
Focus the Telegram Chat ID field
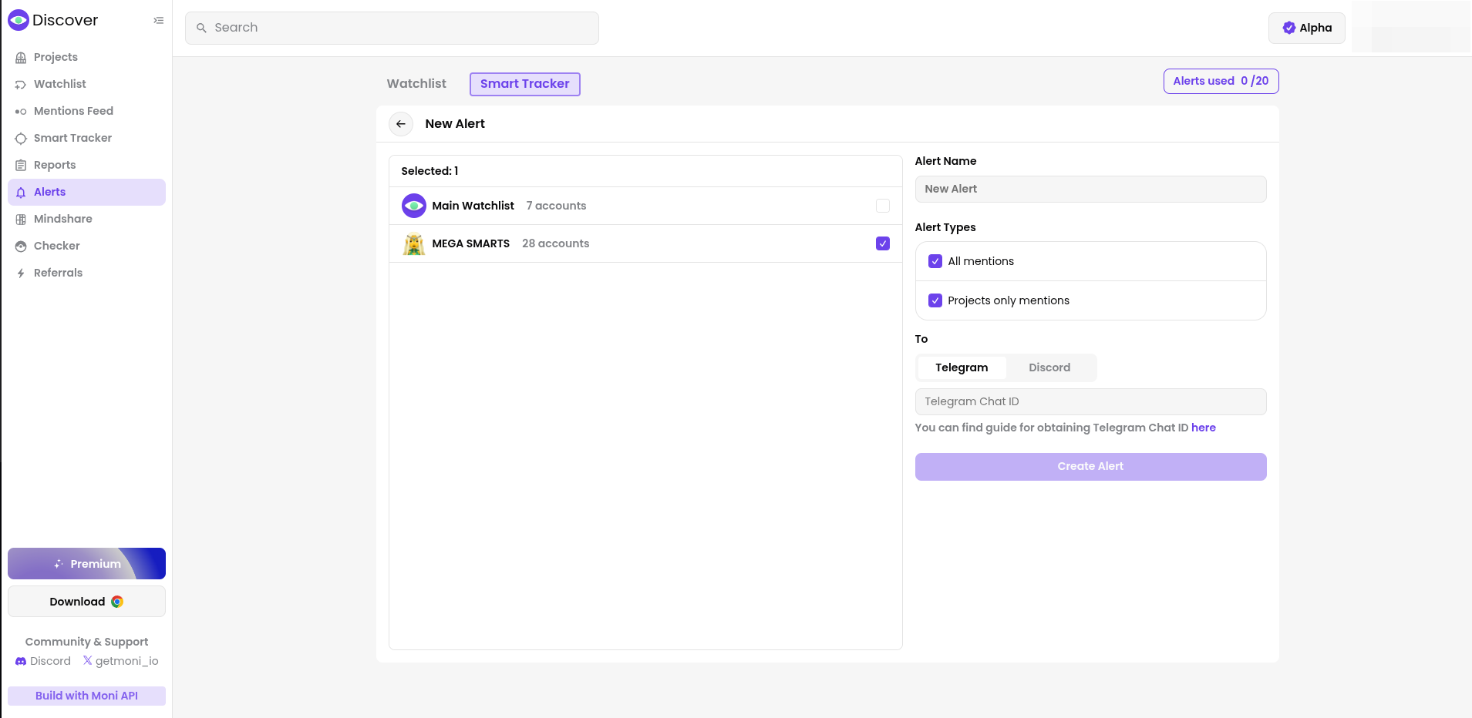coord(1090,402)
